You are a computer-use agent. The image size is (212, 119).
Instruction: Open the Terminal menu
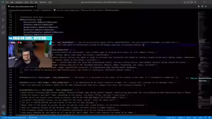43,2
